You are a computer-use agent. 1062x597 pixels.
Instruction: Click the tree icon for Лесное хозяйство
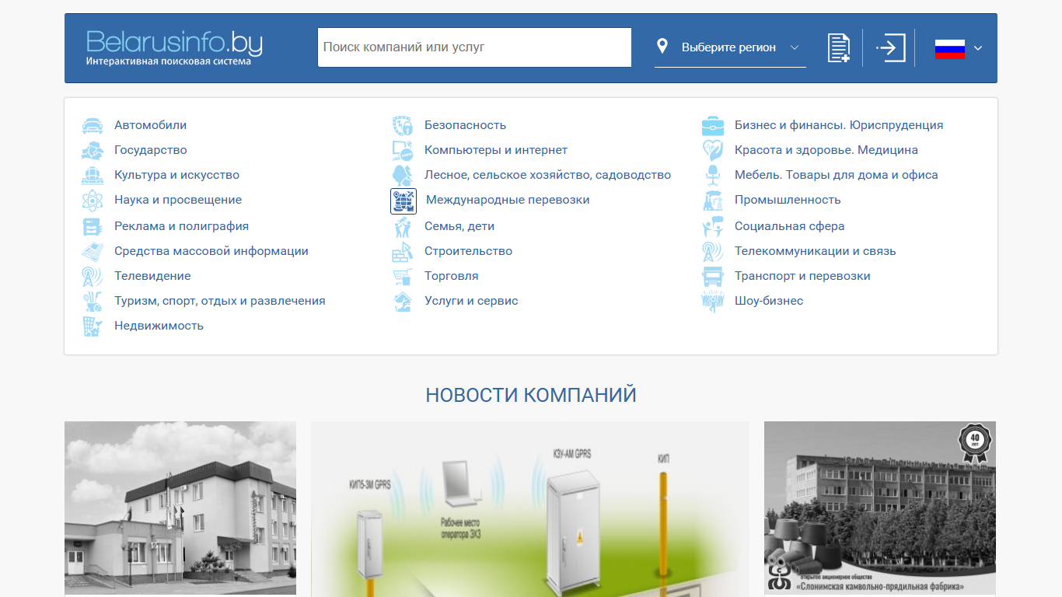click(403, 175)
